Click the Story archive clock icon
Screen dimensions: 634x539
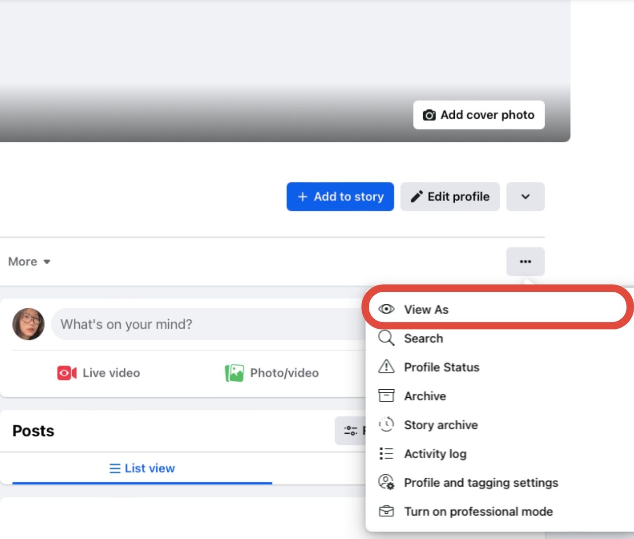coord(387,424)
